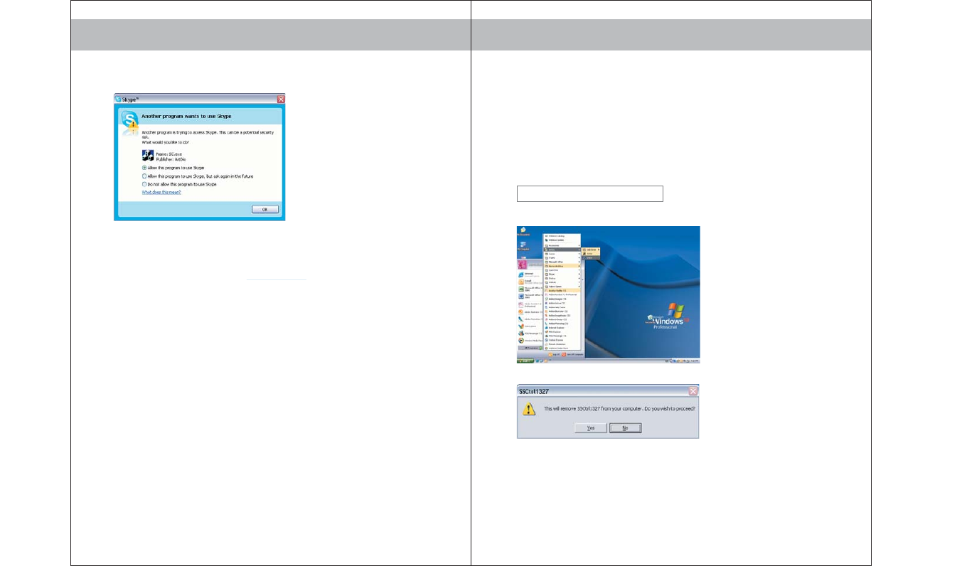Open Internet Explorer in the programs list
Image resolution: width=957 pixels, height=566 pixels.
562,328
